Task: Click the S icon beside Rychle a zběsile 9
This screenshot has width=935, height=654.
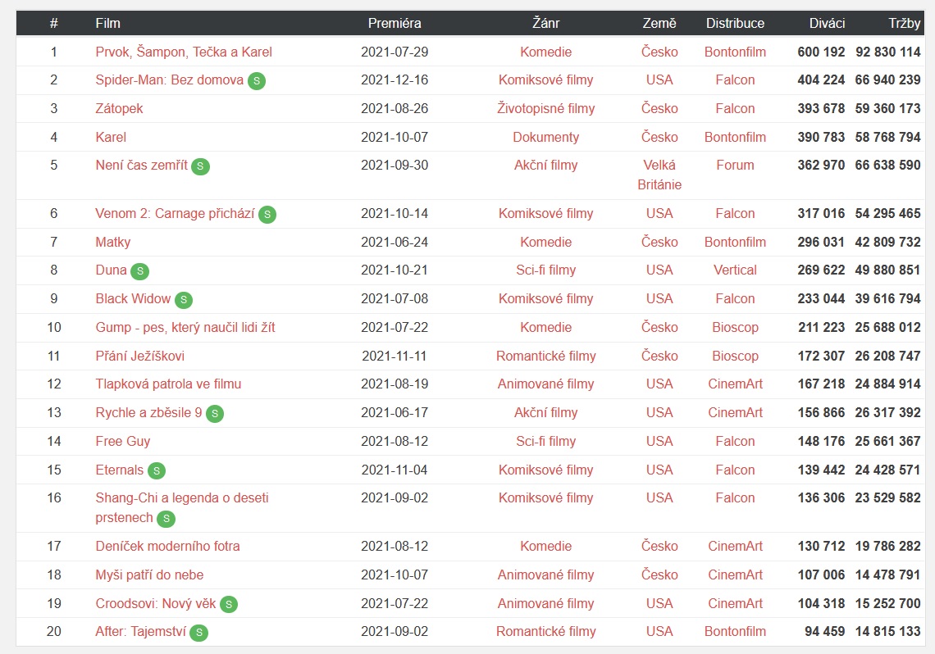Action: [215, 413]
